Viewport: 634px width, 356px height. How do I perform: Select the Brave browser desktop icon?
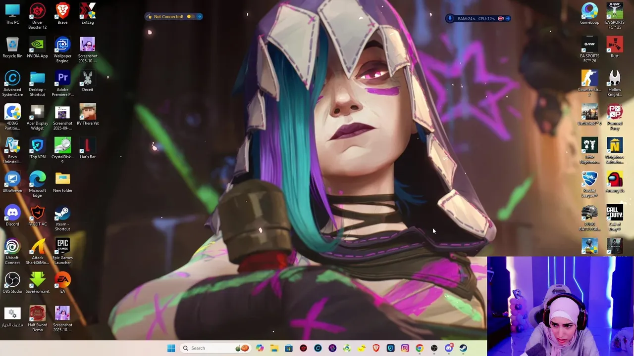tap(62, 14)
